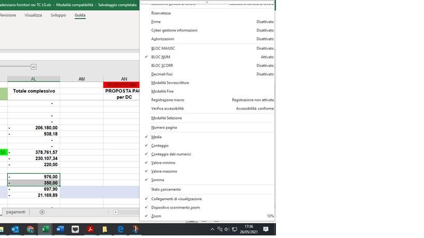Select column AL header
The height and width of the screenshot is (238, 424).
[34, 79]
